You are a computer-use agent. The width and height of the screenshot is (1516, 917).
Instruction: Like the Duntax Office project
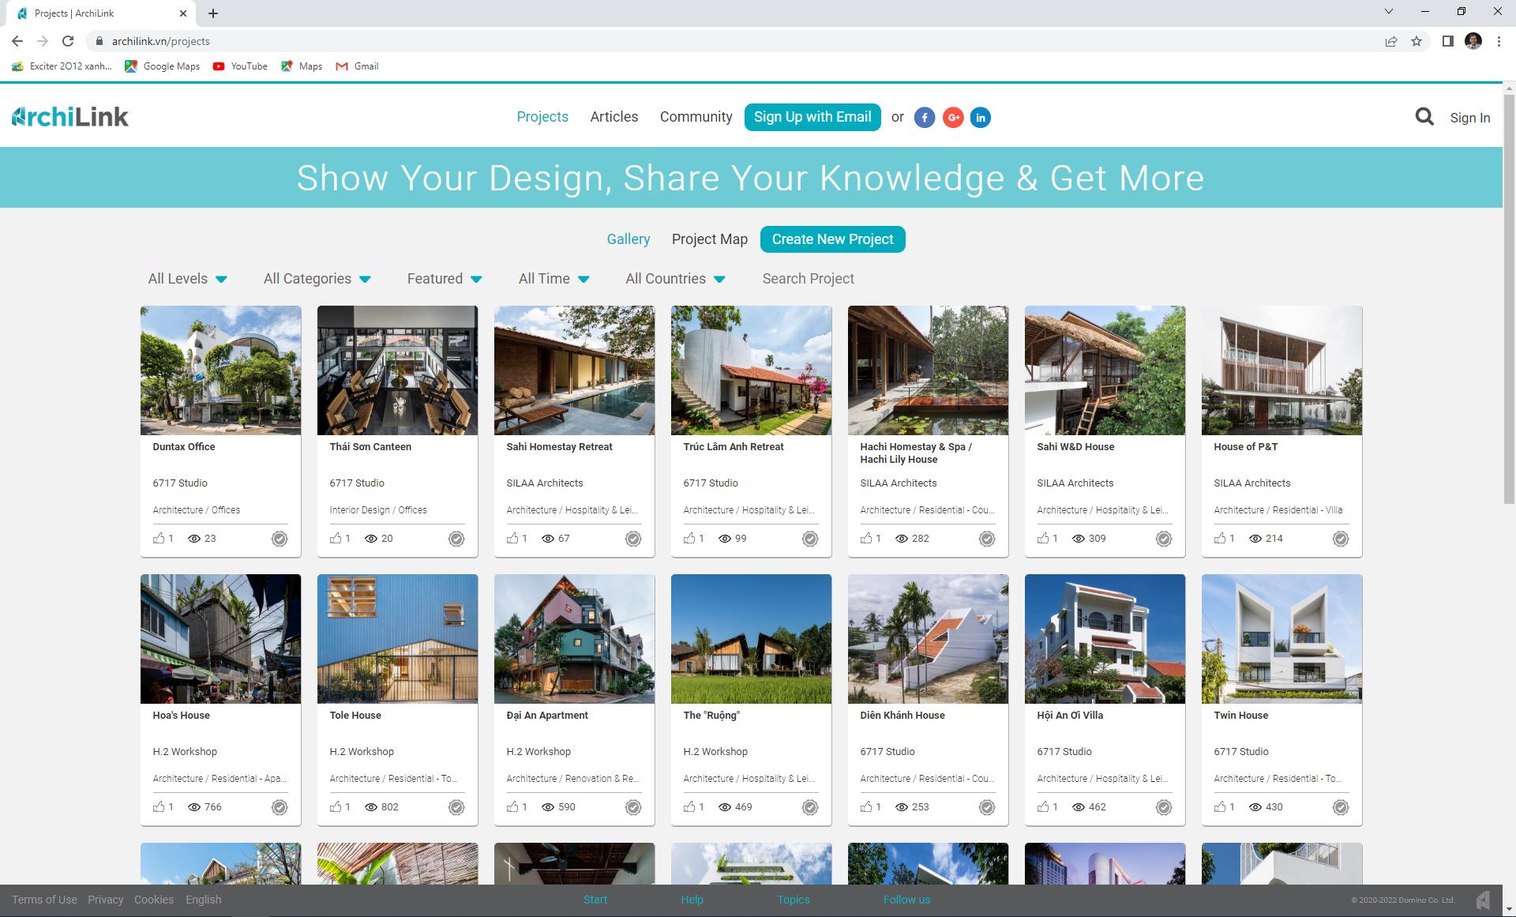(x=159, y=538)
